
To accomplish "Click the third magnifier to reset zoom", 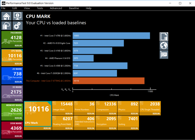I will 69,90.
